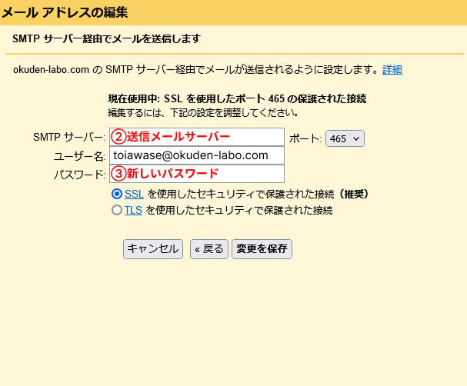
Task: Click the circled number 2 annotation marker
Action: (118, 137)
